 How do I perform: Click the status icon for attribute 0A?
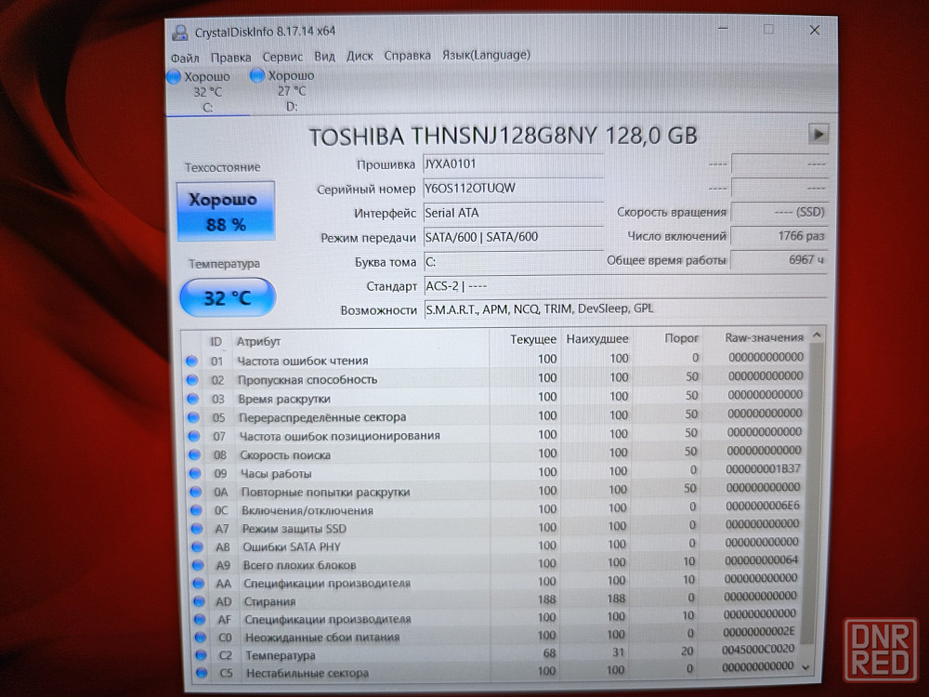195,492
